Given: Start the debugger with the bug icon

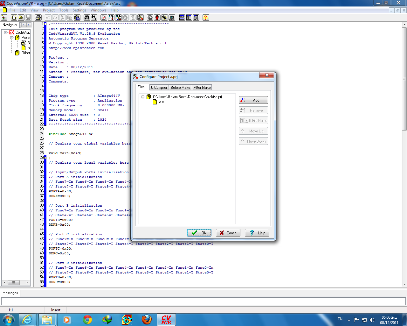Looking at the screenshot, I should (x=157, y=18).
